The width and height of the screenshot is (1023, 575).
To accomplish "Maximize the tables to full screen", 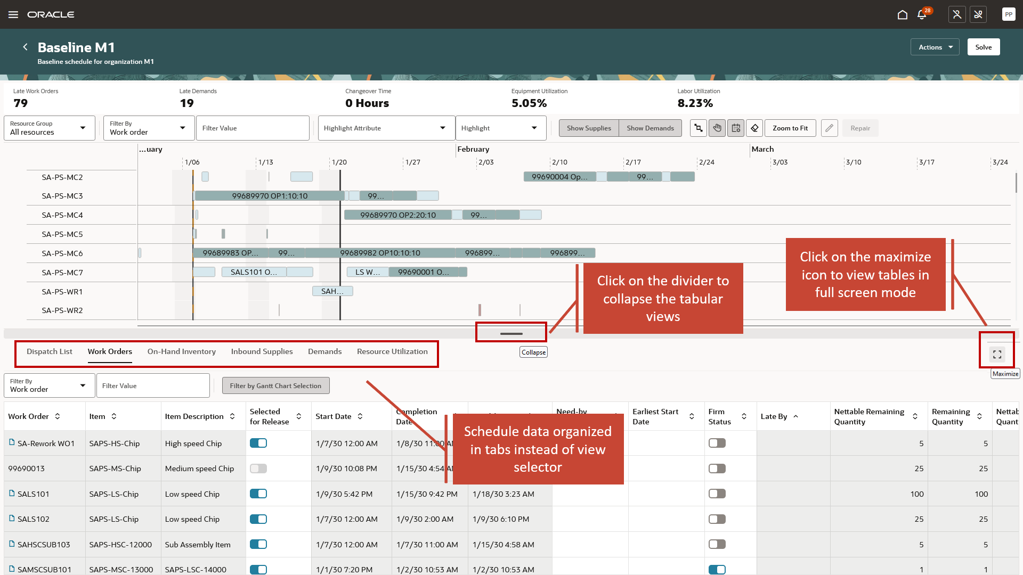I will (997, 354).
